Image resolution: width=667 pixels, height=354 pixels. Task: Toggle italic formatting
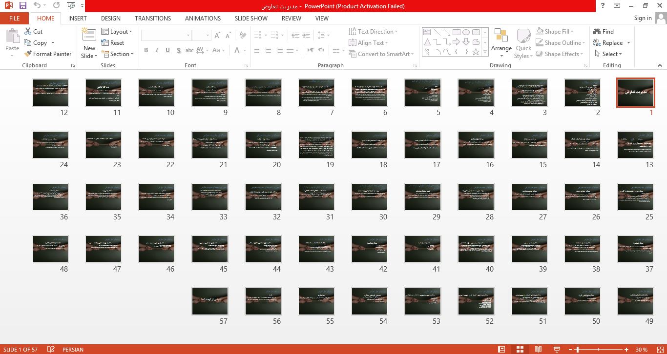[157, 50]
